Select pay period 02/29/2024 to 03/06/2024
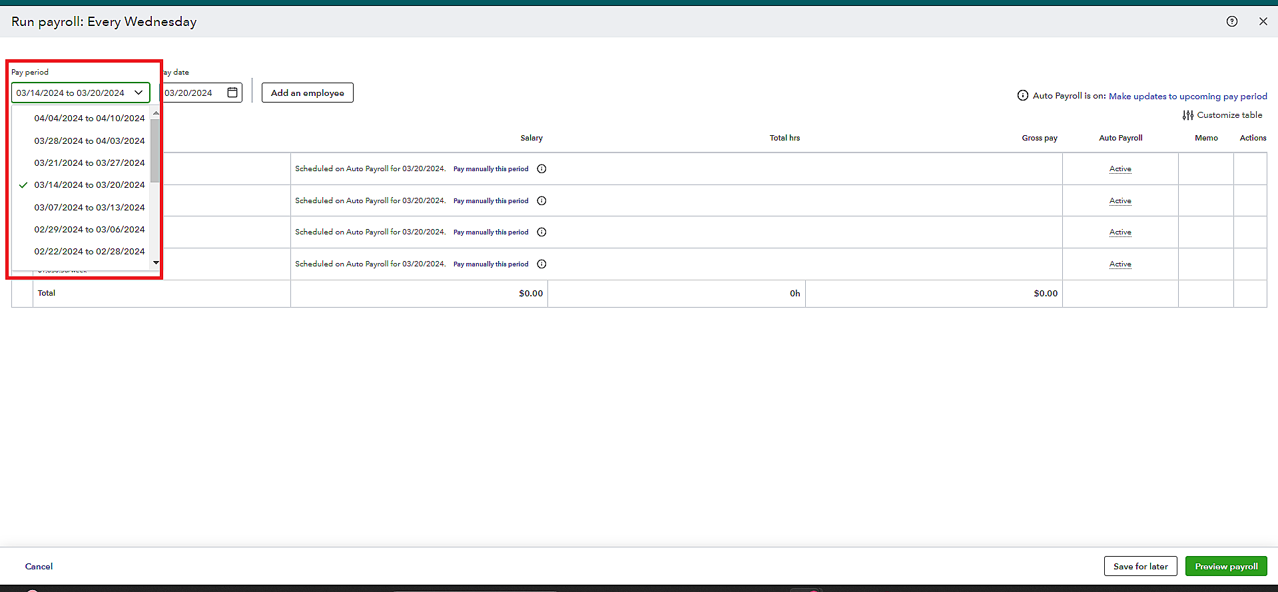The height and width of the screenshot is (592, 1278). (89, 230)
